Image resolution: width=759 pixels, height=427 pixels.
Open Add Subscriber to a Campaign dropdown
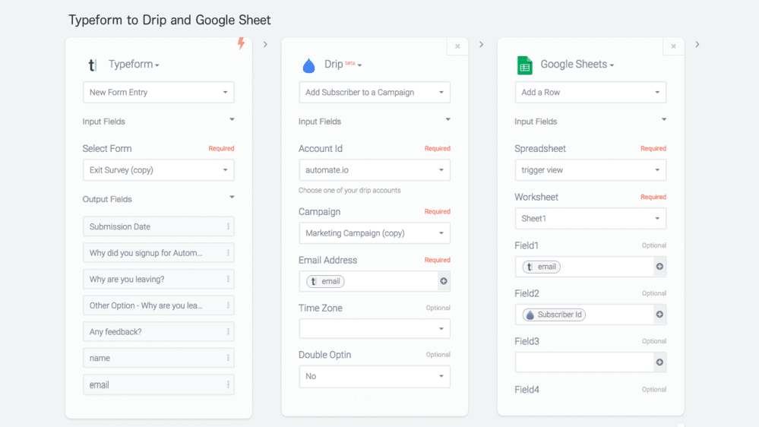point(375,93)
